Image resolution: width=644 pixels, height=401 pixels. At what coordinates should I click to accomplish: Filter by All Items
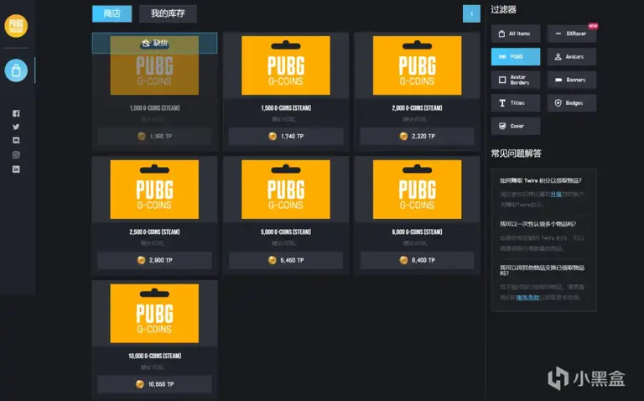click(x=515, y=34)
